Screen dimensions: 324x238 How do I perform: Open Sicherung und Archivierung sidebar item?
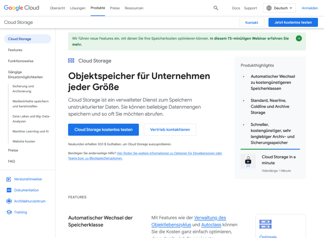(23, 89)
